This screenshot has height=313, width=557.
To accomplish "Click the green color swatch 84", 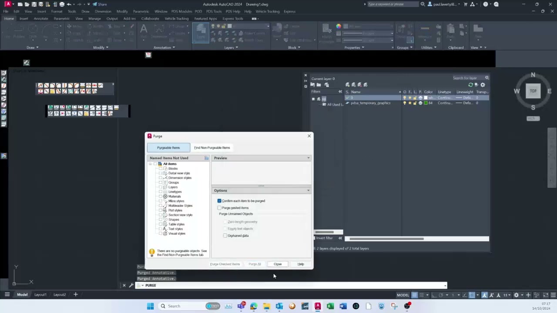I will tap(426, 103).
